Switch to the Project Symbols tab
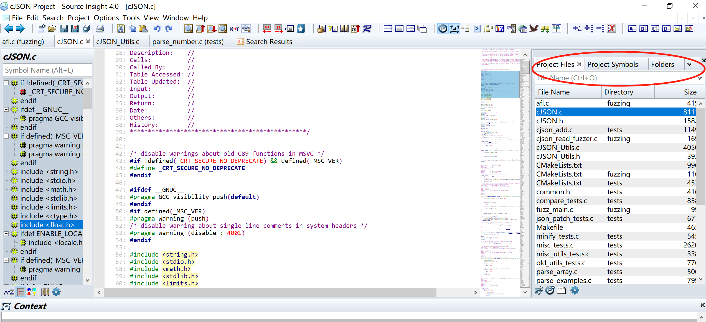Screen dimensions: 706x322 pos(613,64)
